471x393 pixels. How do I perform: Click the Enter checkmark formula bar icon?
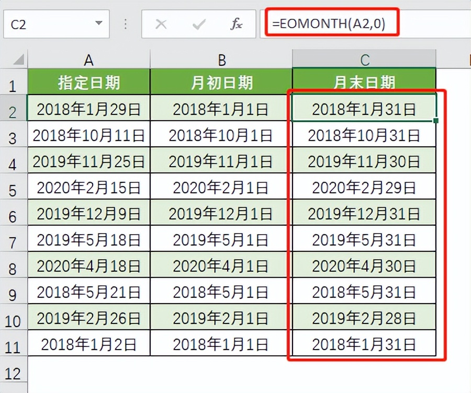pyautogui.click(x=199, y=24)
